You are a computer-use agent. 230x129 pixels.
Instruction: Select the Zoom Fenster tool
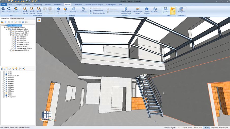9,10
